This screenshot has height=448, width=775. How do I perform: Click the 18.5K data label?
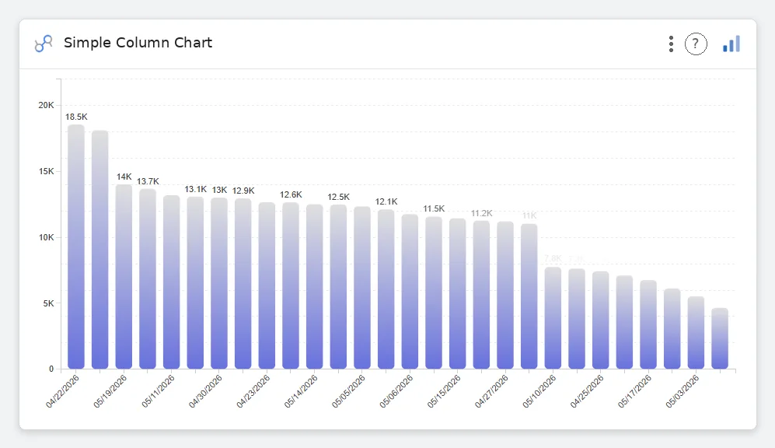click(x=76, y=117)
